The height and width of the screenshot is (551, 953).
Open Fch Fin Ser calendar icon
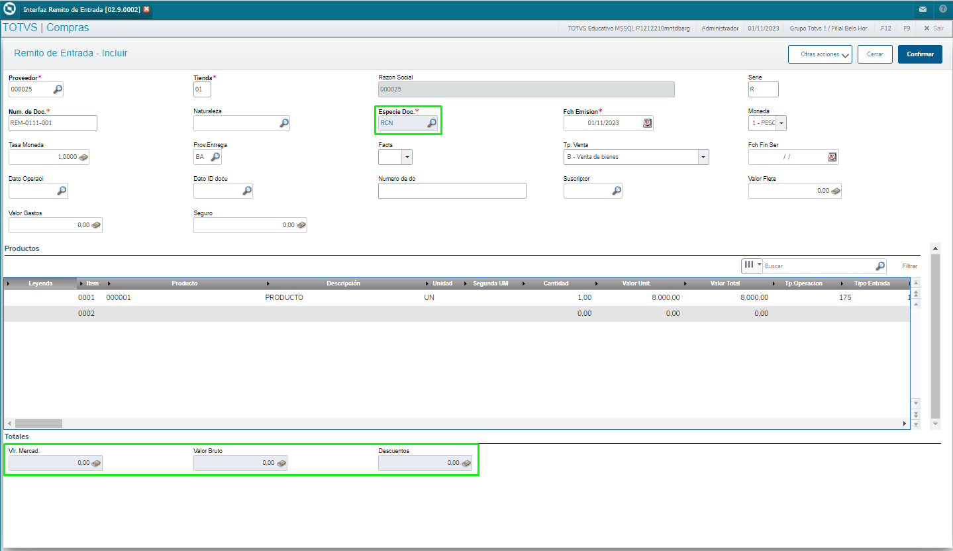[832, 157]
